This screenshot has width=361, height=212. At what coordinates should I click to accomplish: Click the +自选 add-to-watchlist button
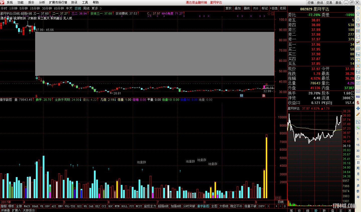coord(274,8)
